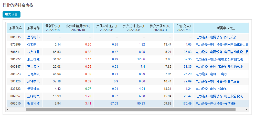Sort by 股票代码 column header

pos(16,28)
